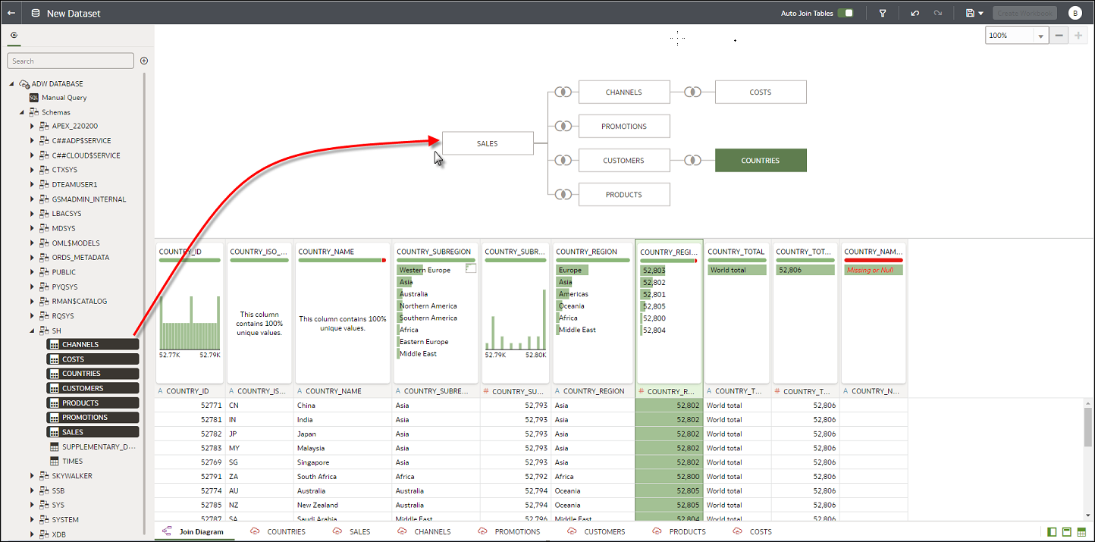
Task: Click inside the schema Search field
Action: pyautogui.click(x=71, y=60)
